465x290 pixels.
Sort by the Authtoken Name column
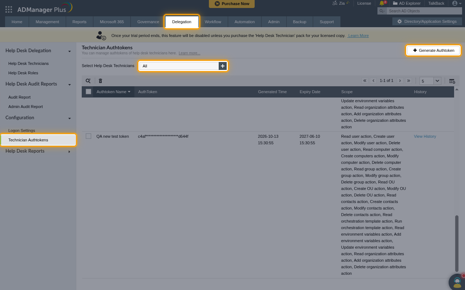click(113, 92)
